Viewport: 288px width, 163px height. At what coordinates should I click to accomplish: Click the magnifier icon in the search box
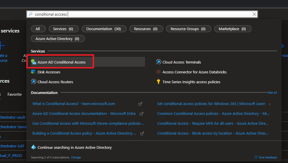[x=30, y=14]
